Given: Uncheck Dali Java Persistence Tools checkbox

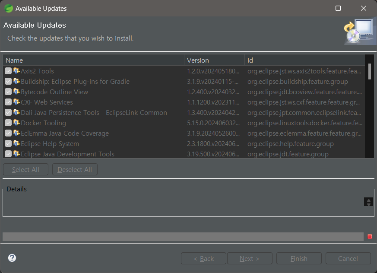Looking at the screenshot, I should tap(8, 112).
